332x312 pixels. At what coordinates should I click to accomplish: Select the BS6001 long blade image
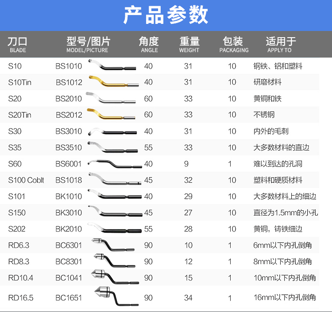(115, 164)
